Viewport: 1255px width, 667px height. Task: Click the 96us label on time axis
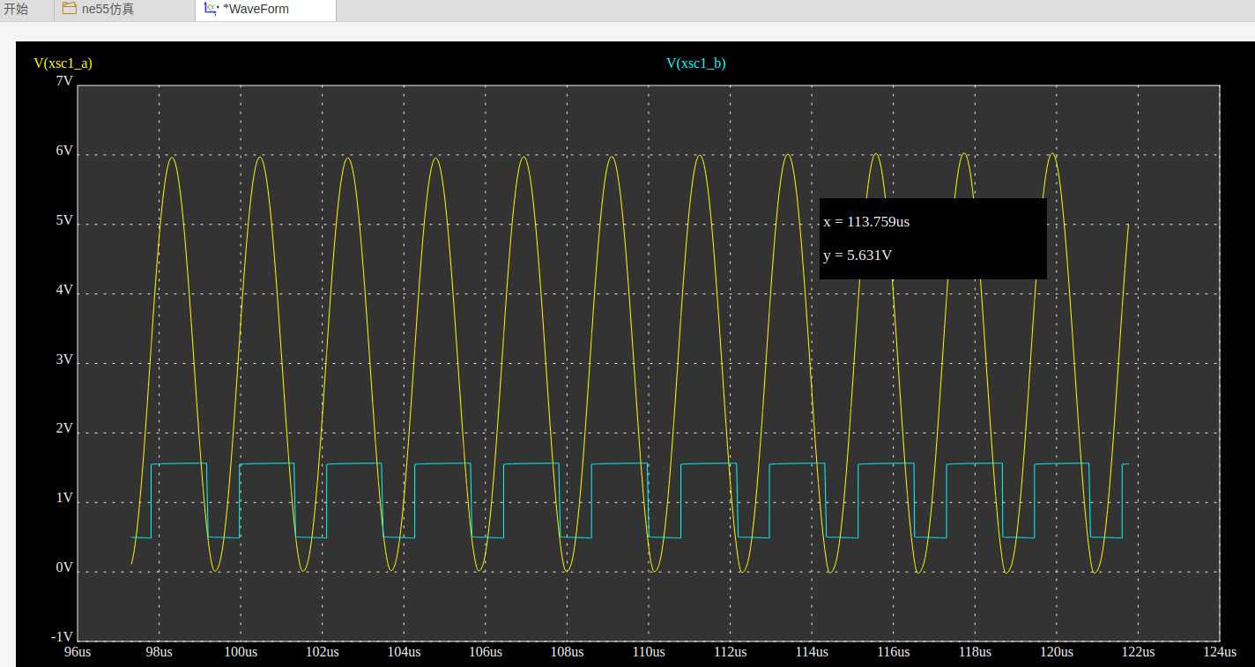click(x=78, y=652)
